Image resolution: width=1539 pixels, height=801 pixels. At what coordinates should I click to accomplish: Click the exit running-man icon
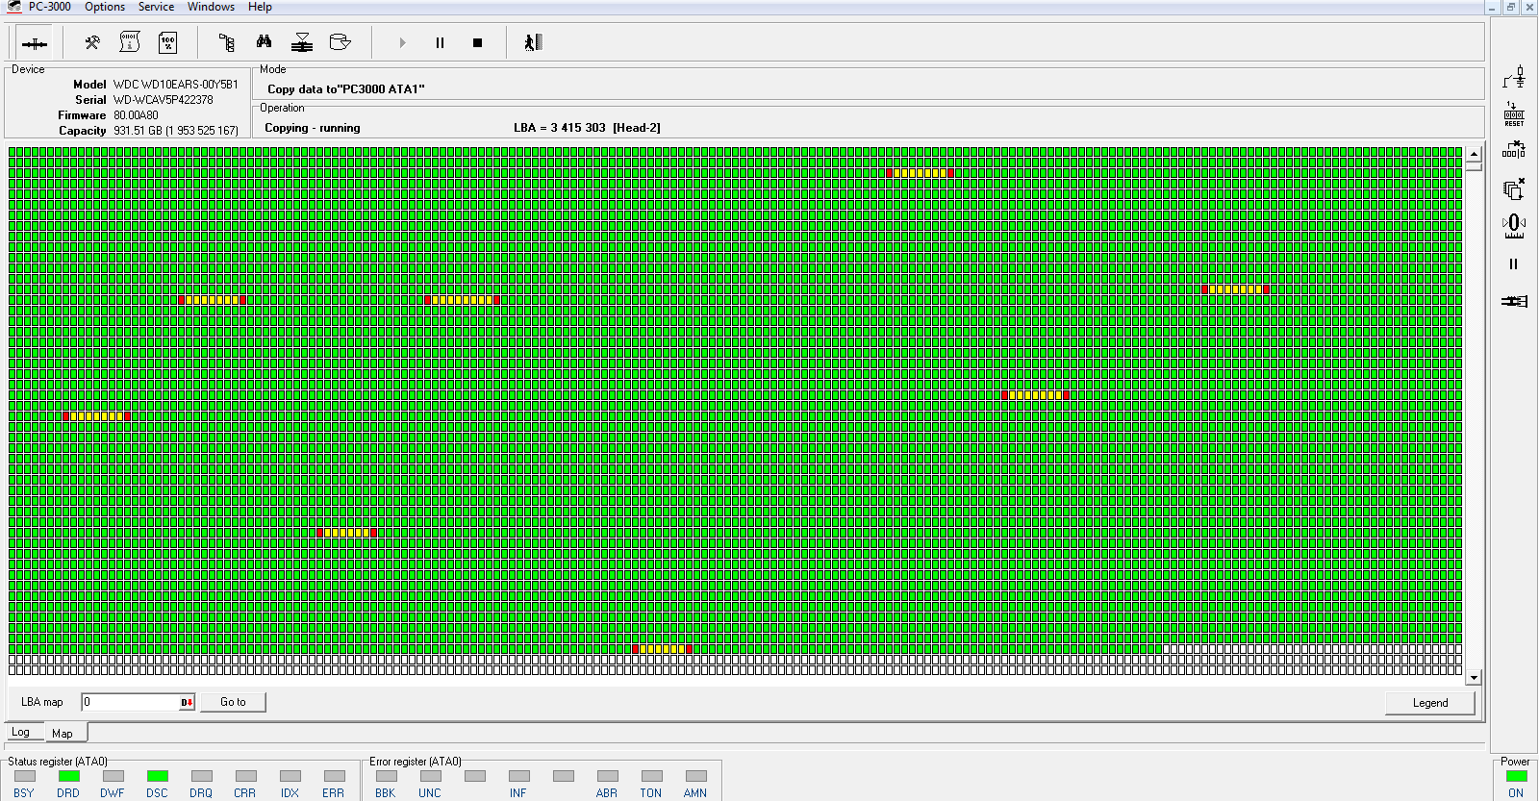click(x=533, y=42)
